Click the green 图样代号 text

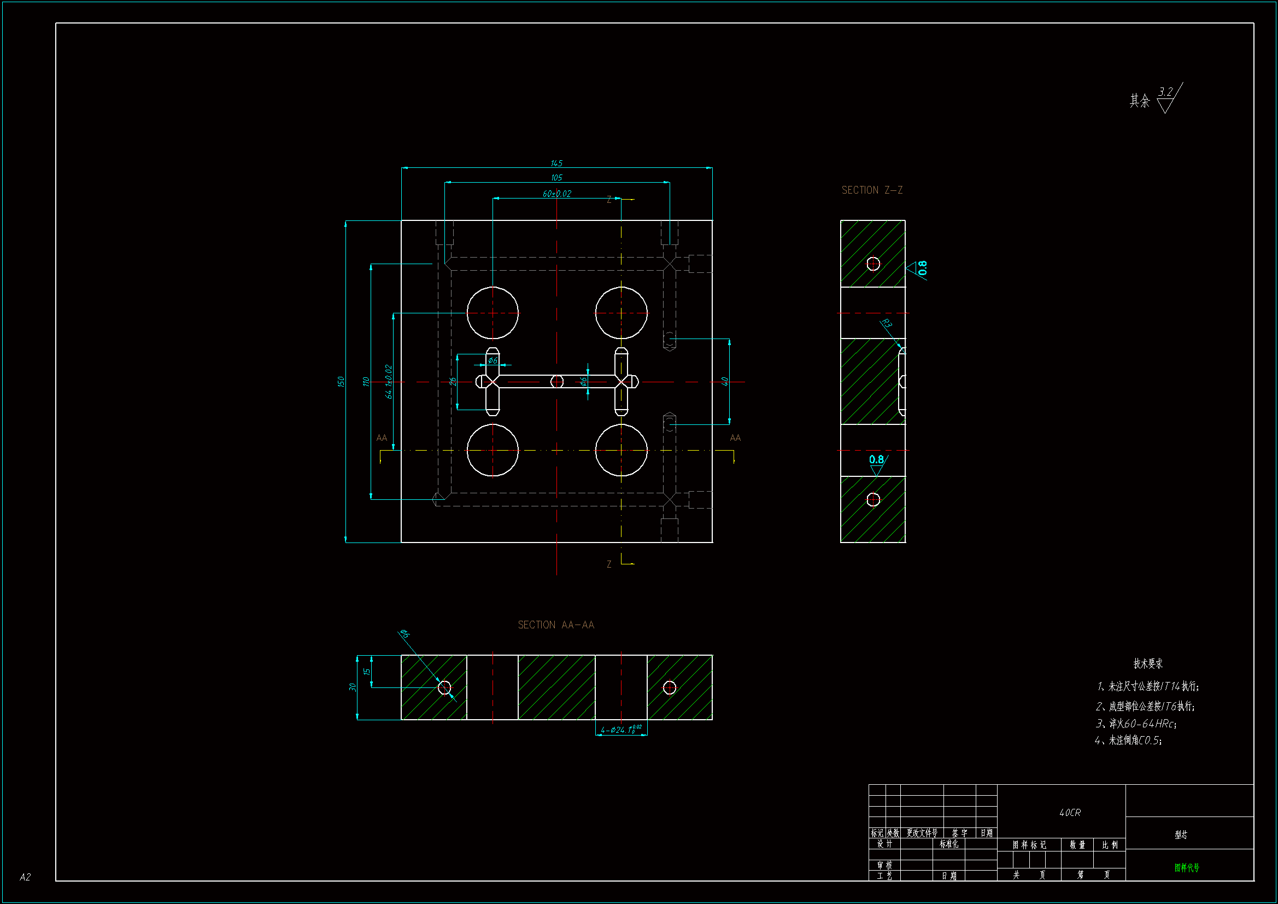[1187, 868]
